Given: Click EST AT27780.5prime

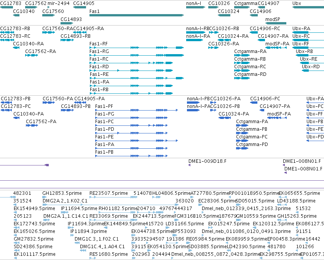Looking at the screenshot, I should tap(209, 193).
